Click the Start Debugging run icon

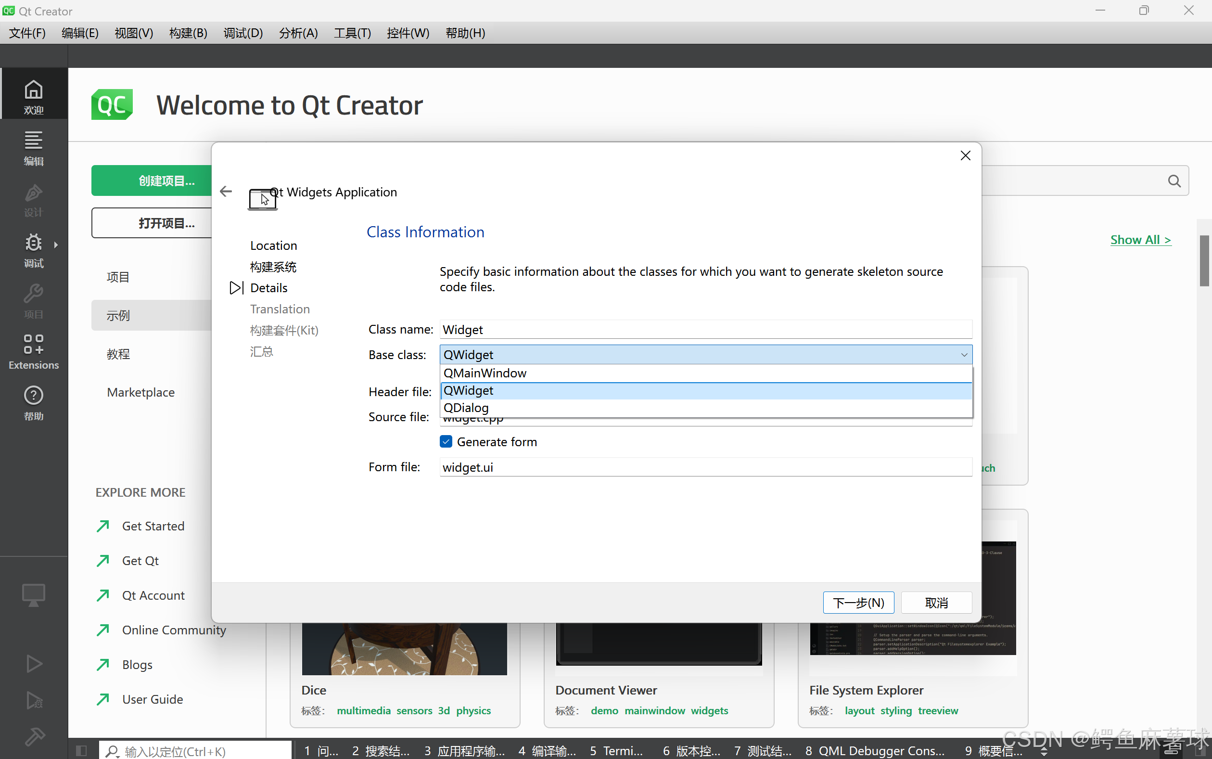34,700
